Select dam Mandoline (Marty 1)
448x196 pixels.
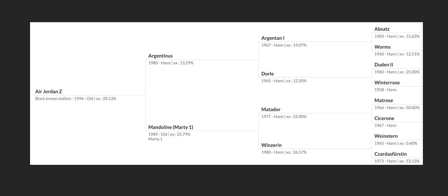170,127
